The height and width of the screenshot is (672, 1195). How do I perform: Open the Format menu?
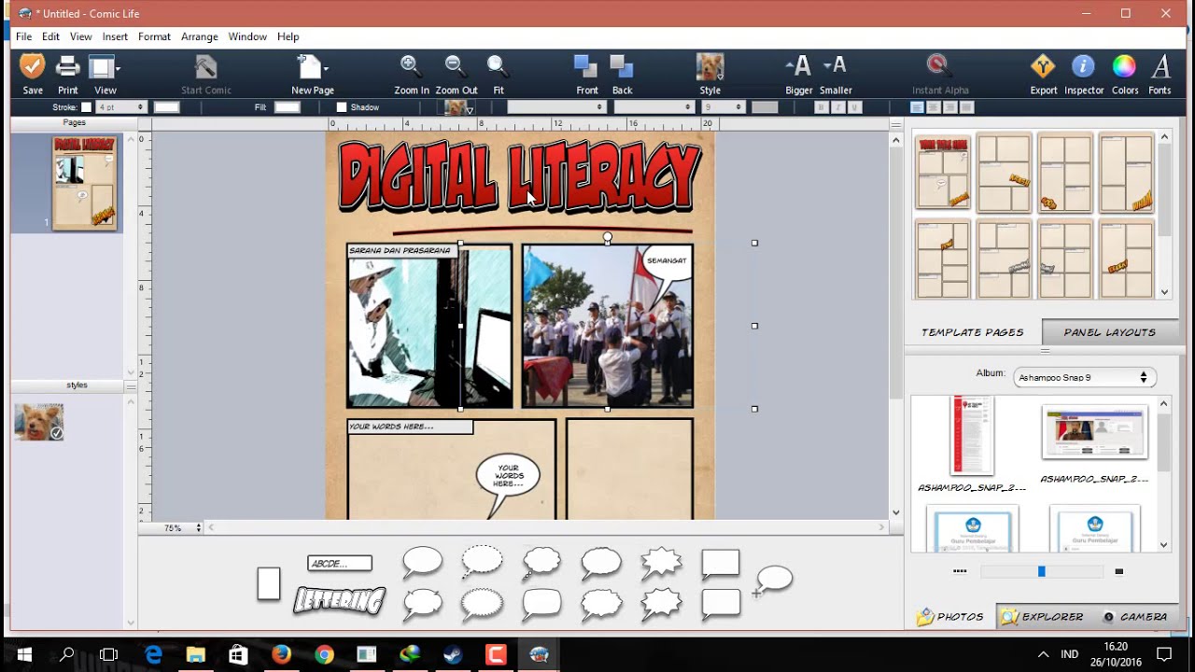click(x=154, y=36)
